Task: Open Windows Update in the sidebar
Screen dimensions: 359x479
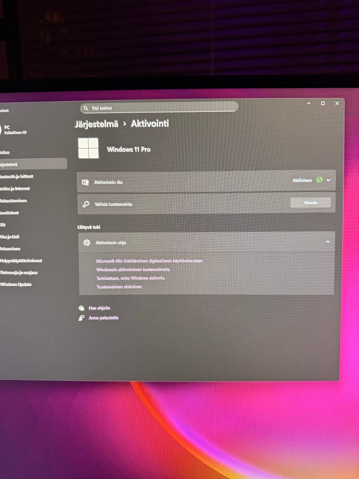Action: tap(16, 284)
